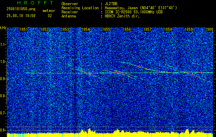The image size is (216, 137).
Task: Click the 1851 time marker
Action: click(24, 29)
